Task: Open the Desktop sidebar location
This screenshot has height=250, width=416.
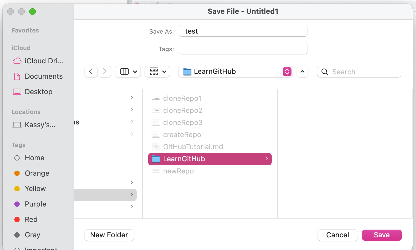Action: click(39, 92)
